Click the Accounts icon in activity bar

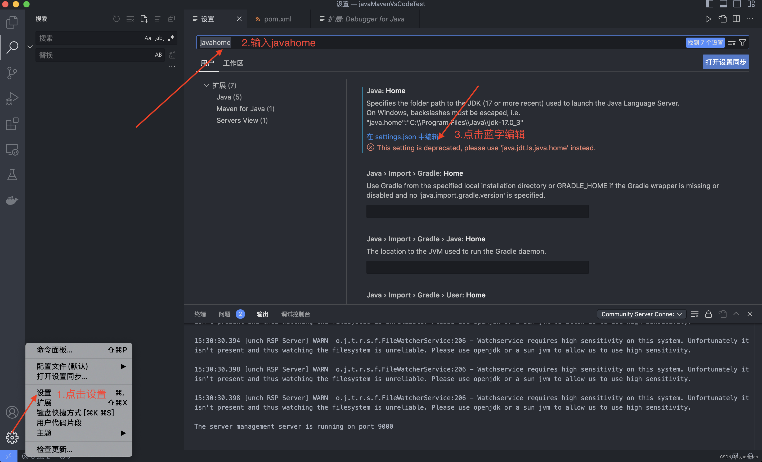click(x=12, y=412)
